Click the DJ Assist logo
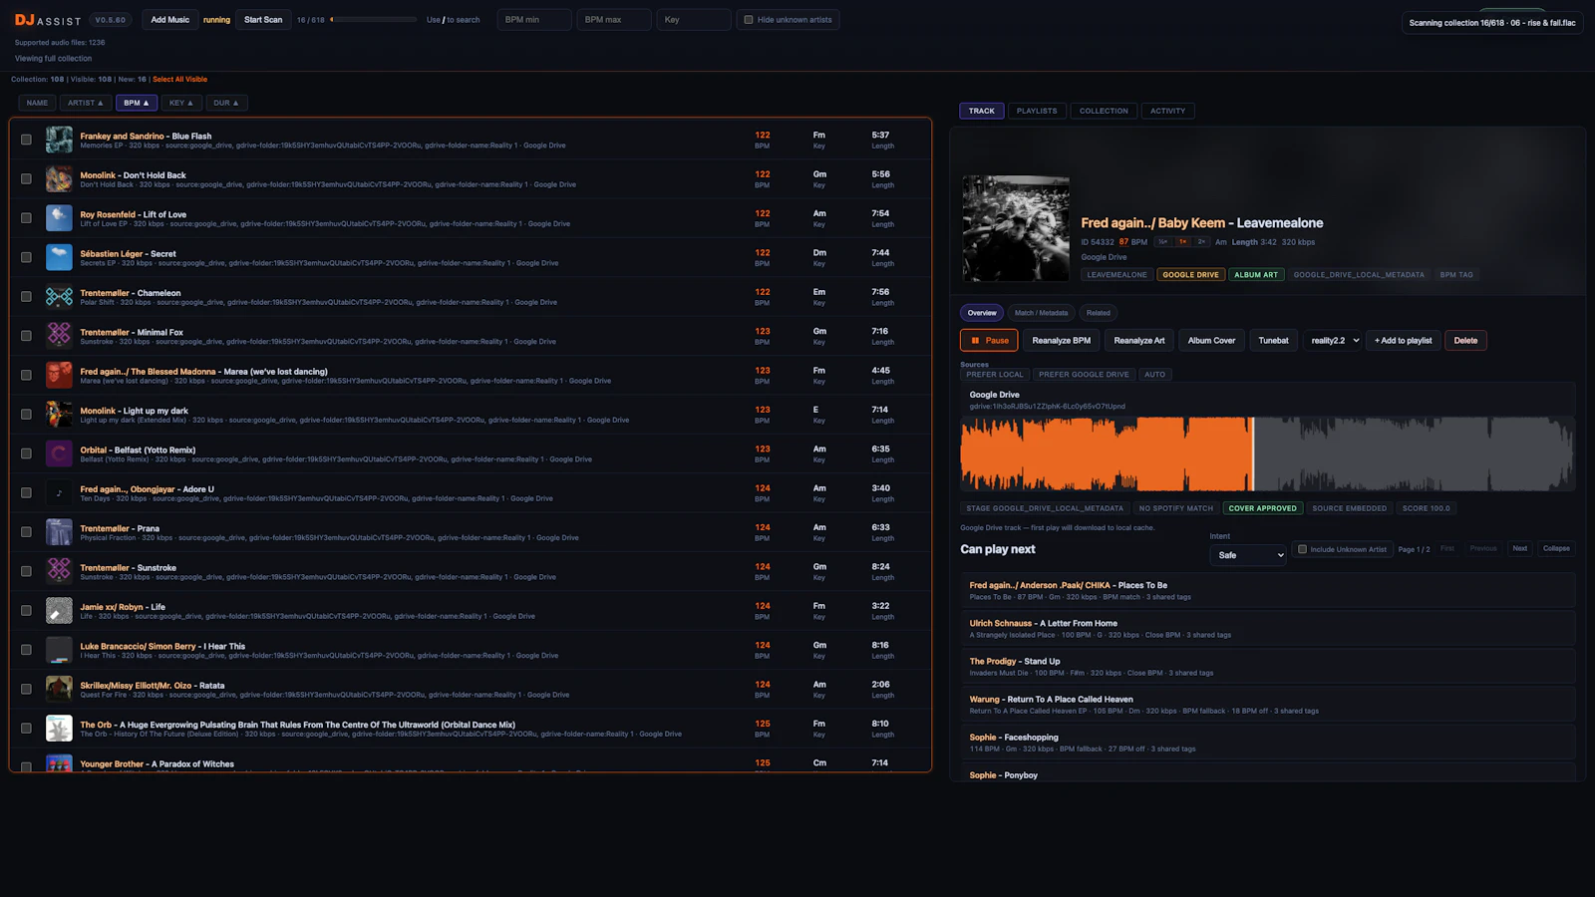 [48, 20]
